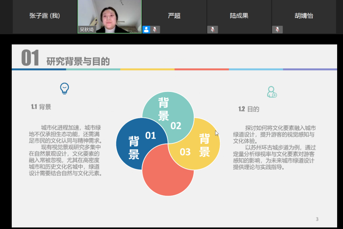Click muted microphone icon on 陆成果's tile
Viewport: 343px width, 229px height.
pyautogui.click(x=212, y=30)
